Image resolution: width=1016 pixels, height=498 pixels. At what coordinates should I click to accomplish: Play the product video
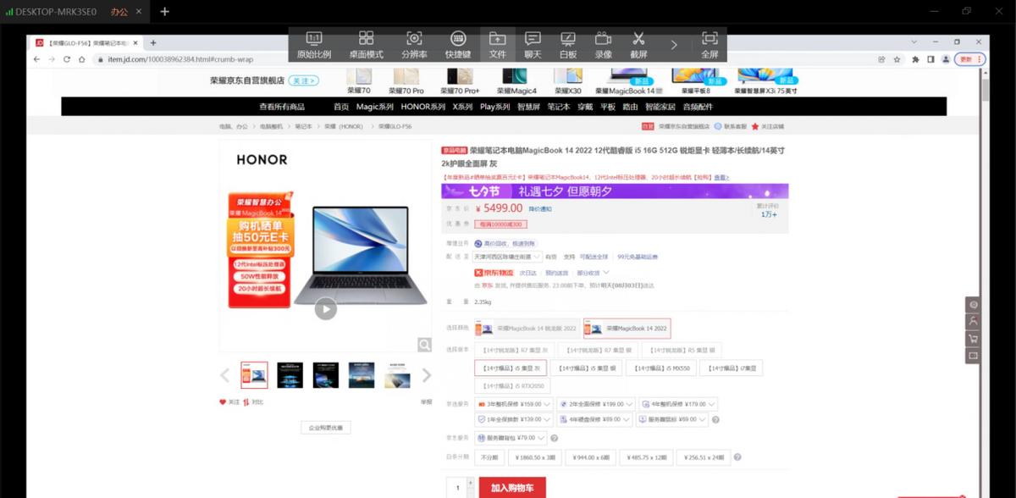pos(325,309)
